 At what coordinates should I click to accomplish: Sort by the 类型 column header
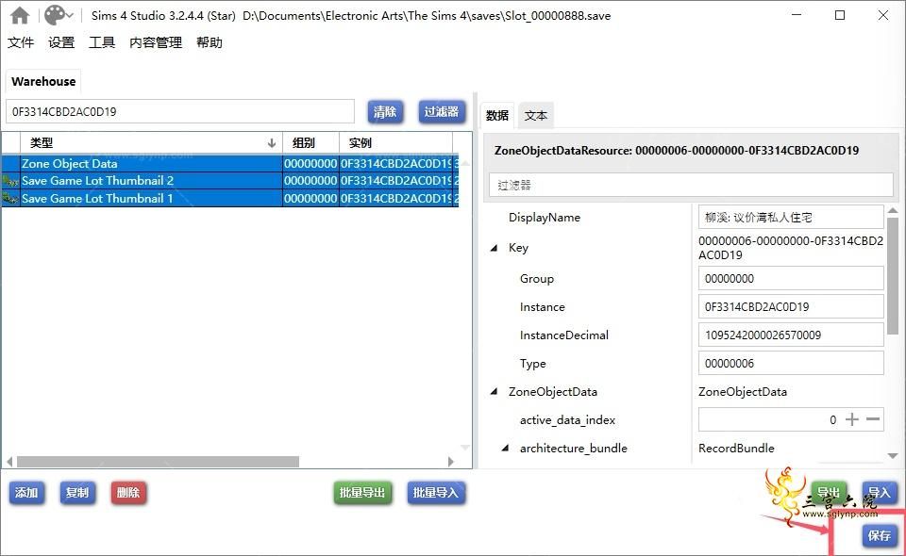[151, 142]
